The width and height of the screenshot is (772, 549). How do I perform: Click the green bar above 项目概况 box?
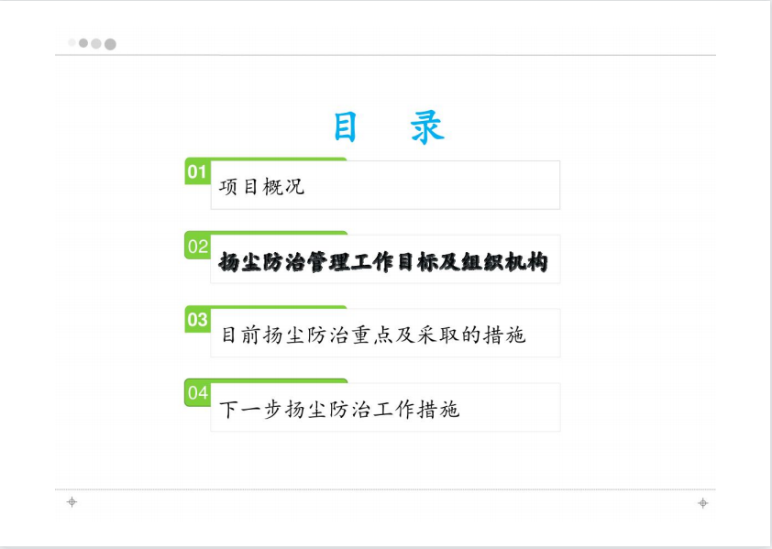279,159
